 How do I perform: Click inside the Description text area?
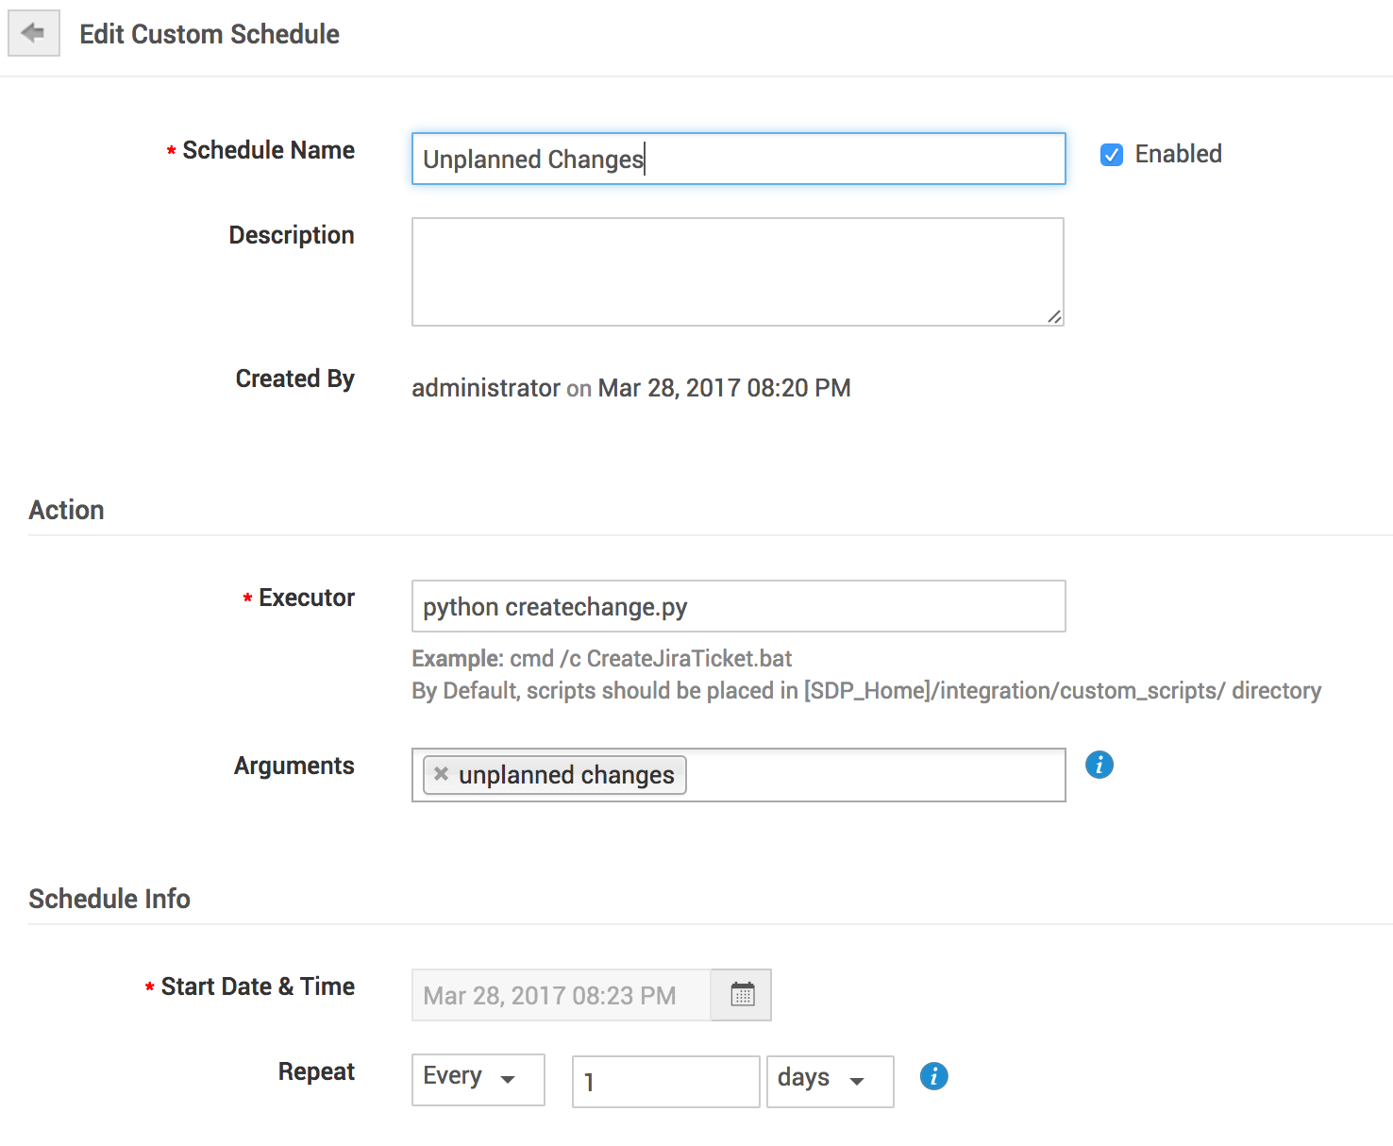(x=736, y=271)
